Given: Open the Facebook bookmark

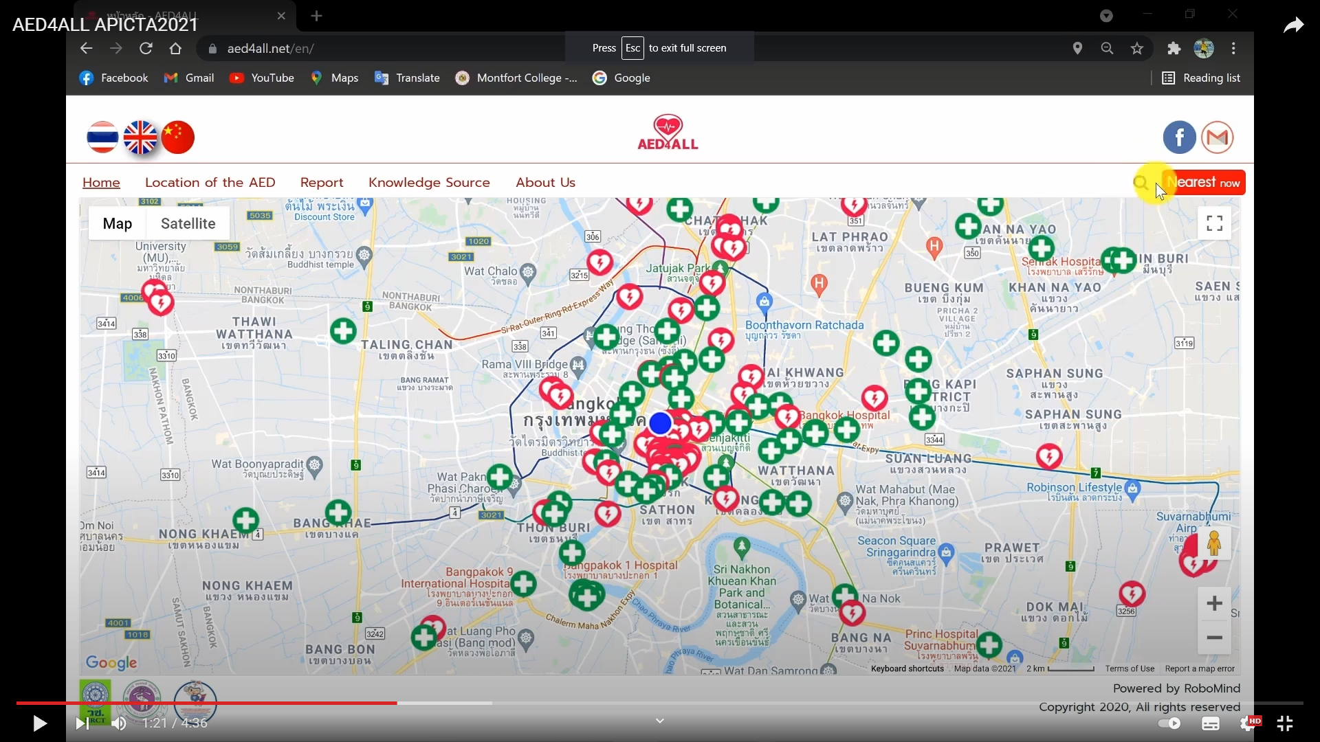Looking at the screenshot, I should click(113, 78).
